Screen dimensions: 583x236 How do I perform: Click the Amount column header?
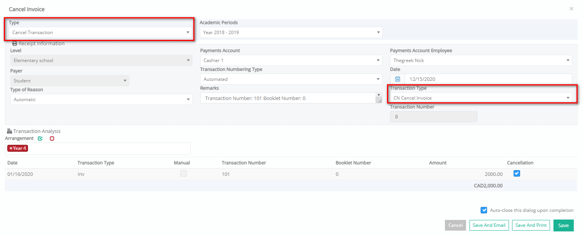click(438, 163)
